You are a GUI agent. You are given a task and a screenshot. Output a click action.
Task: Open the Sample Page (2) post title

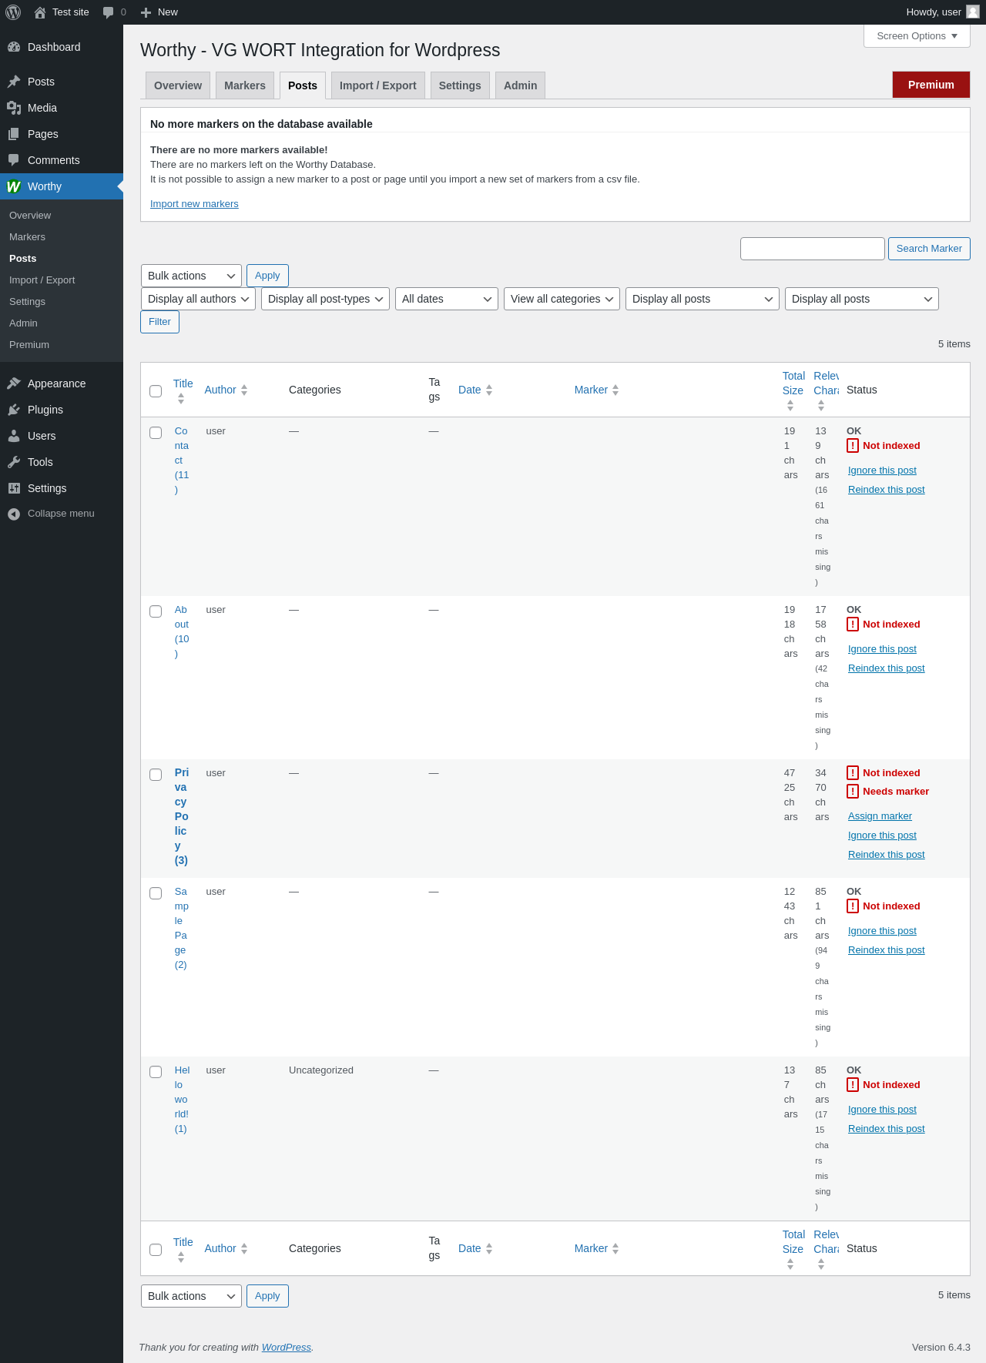[181, 928]
